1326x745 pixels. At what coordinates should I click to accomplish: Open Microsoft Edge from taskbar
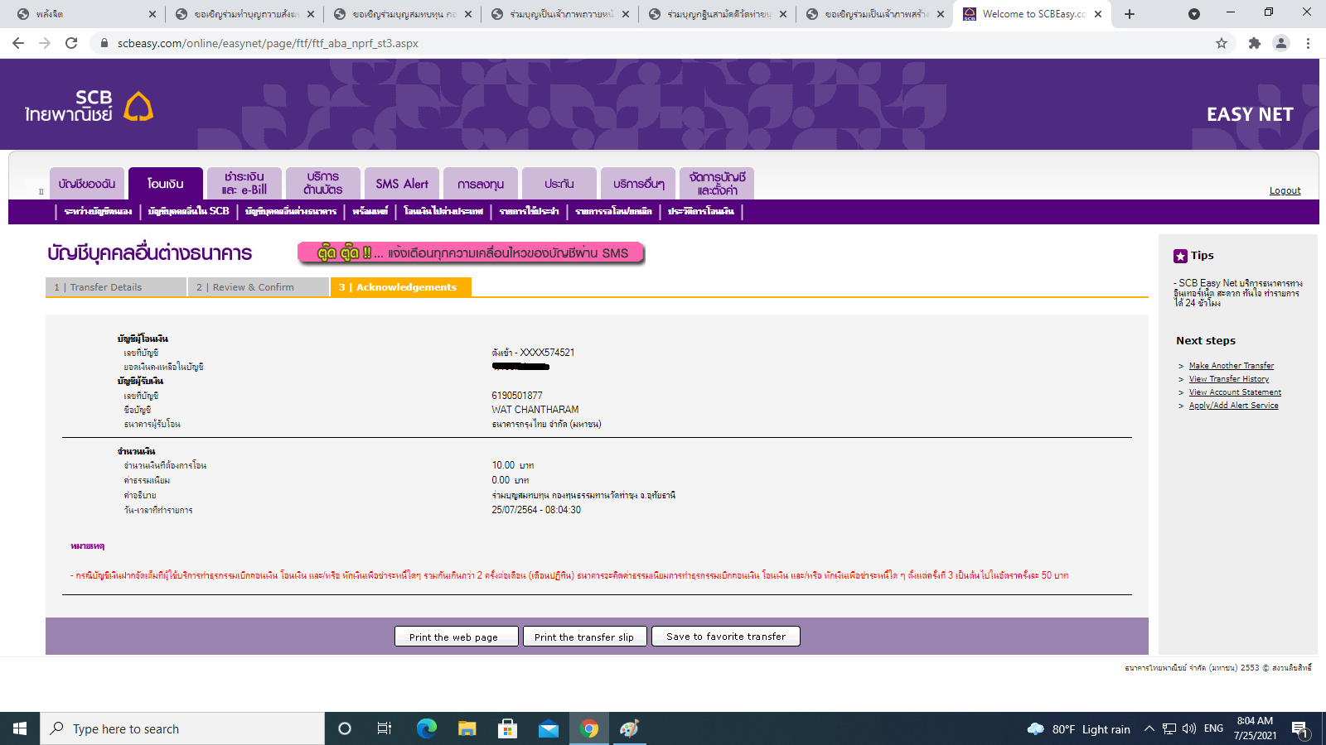[x=426, y=728]
